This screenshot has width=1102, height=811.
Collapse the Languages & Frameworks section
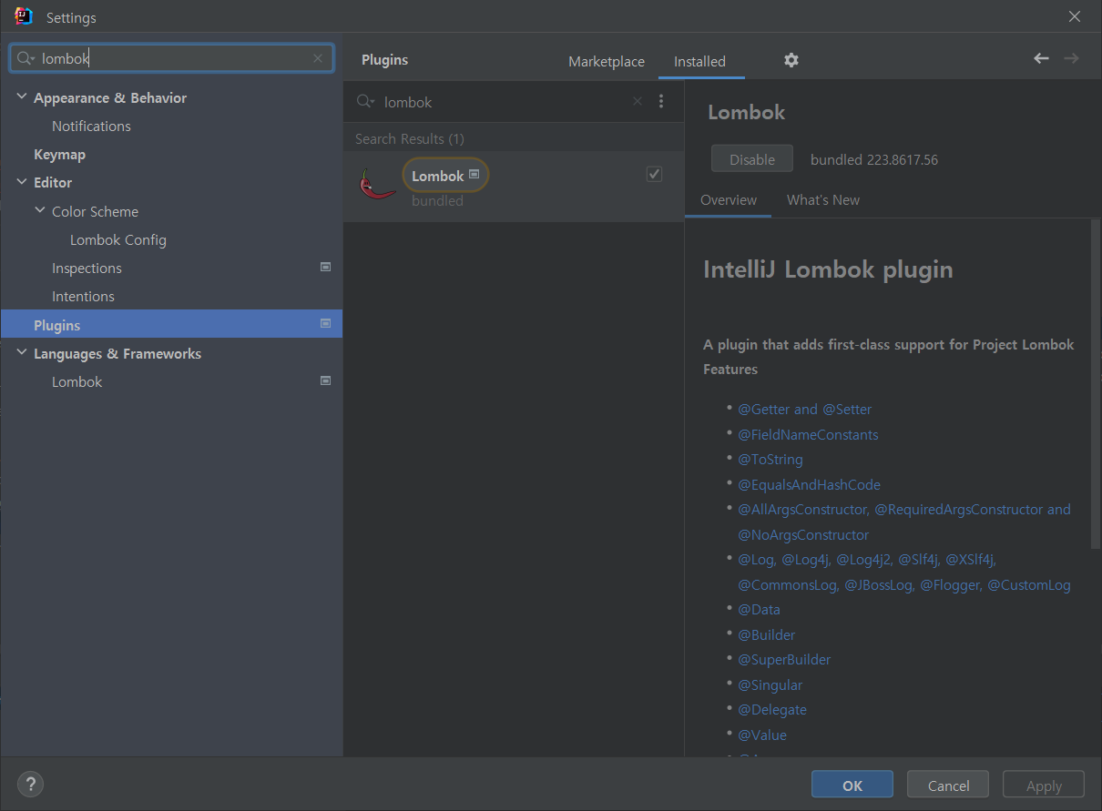(x=22, y=353)
